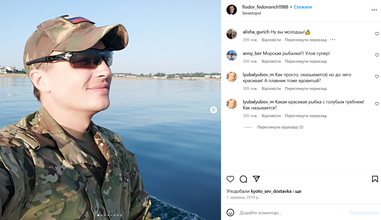Expand the hidden replies (1)
This screenshot has width=381, height=220.
pyautogui.click(x=280, y=127)
